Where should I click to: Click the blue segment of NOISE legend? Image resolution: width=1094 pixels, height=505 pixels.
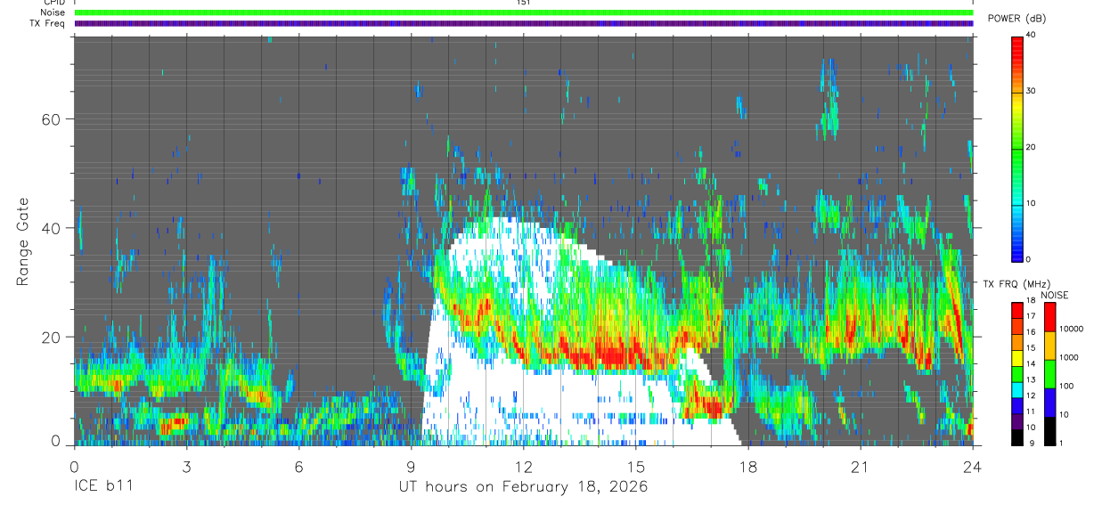(1050, 403)
